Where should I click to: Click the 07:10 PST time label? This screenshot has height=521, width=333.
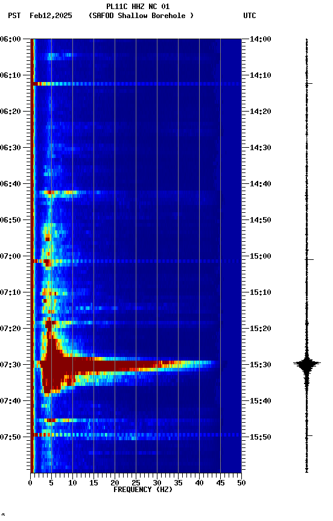tap(10, 292)
